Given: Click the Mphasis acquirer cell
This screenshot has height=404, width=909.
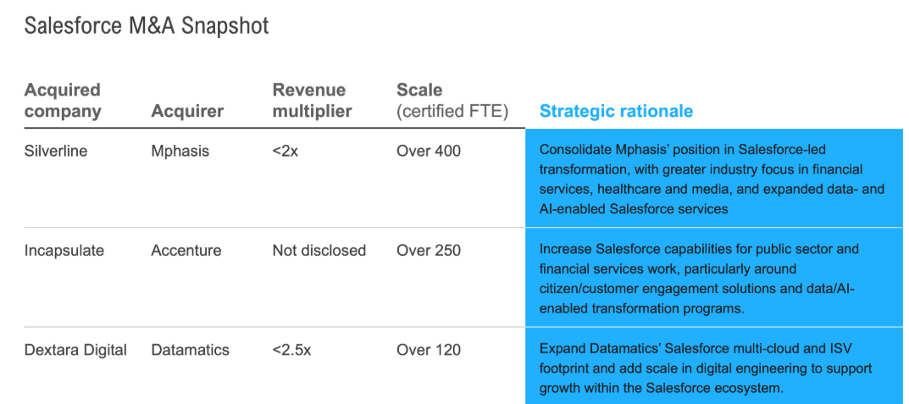Looking at the screenshot, I should (180, 152).
